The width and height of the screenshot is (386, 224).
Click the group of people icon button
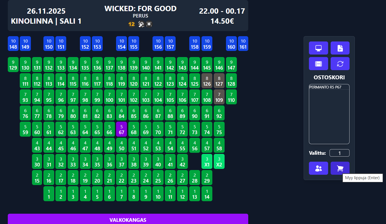click(318, 168)
